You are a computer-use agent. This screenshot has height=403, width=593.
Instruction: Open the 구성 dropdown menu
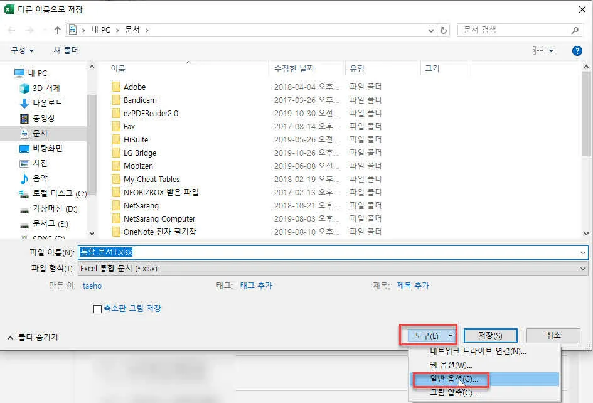pos(23,51)
